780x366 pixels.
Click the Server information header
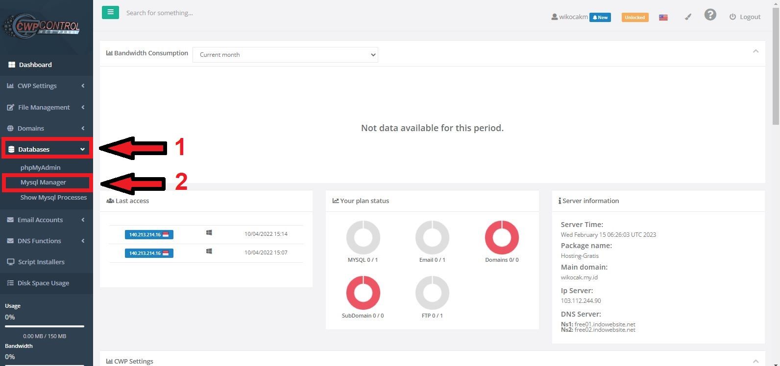click(x=658, y=201)
